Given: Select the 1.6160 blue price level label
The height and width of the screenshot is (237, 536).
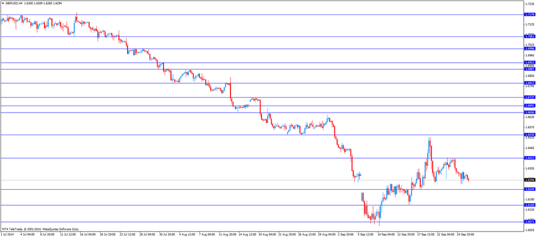Looking at the screenshot, I should tap(529, 205).
